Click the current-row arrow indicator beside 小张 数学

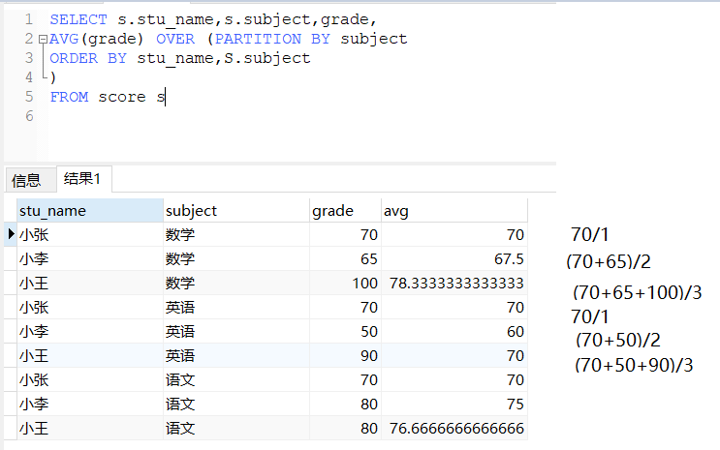(11, 234)
